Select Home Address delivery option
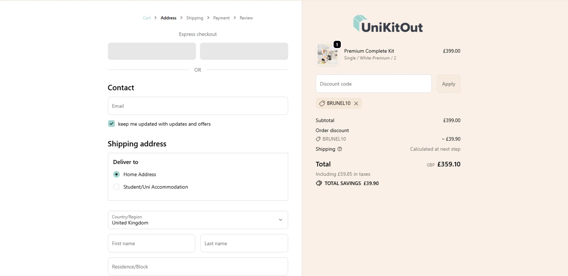 (116, 174)
